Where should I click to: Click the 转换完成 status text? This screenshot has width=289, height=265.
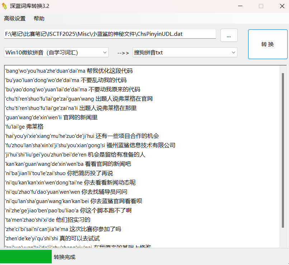(65, 257)
